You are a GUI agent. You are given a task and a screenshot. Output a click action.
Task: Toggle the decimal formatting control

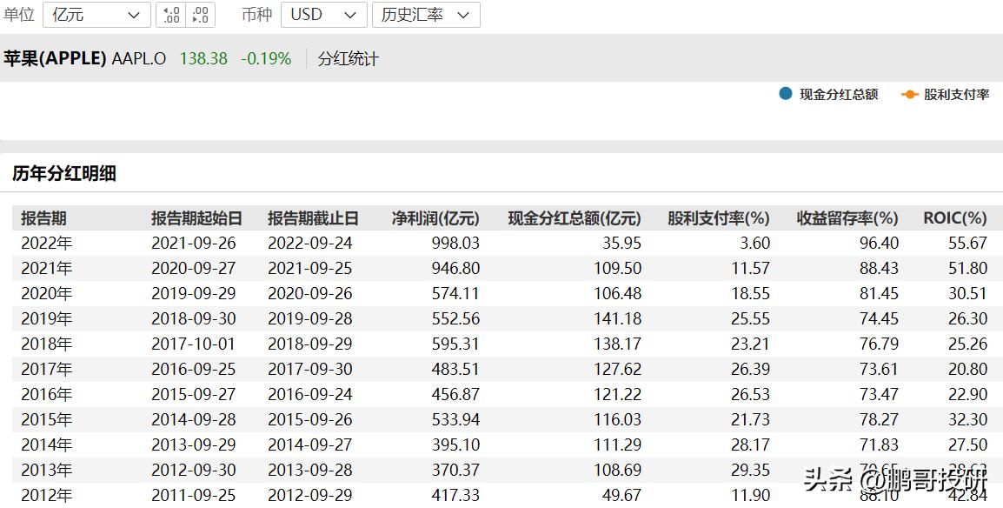point(185,15)
